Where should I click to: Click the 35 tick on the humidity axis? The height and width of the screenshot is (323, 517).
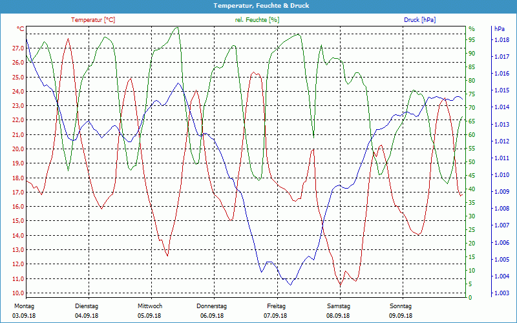click(472, 203)
